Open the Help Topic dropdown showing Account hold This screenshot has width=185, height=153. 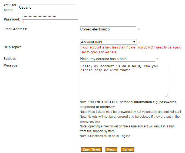(x=108, y=42)
